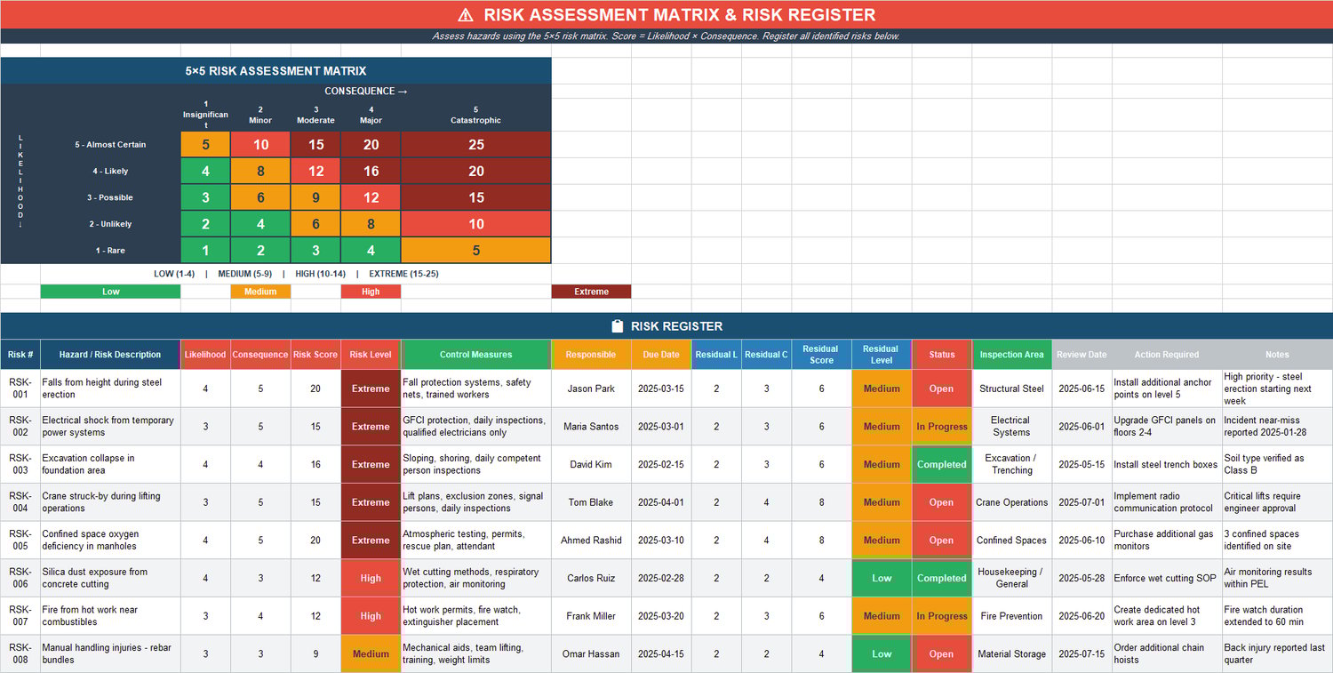Click the Completed status badge for RSK-003
Image resolution: width=1333 pixels, height=673 pixels.
click(x=941, y=464)
